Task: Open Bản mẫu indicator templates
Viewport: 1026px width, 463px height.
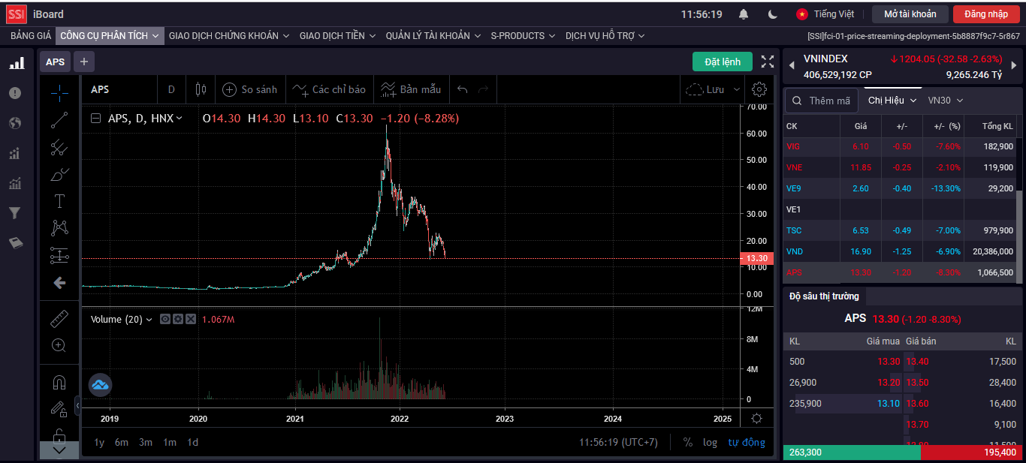Action: [410, 89]
